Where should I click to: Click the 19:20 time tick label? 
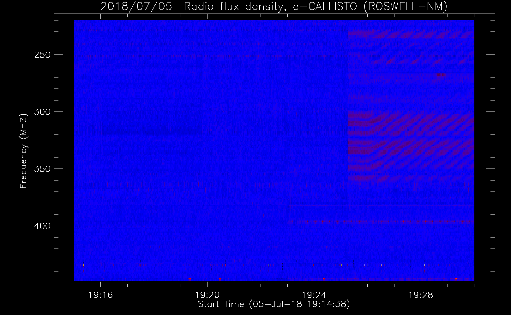(x=207, y=295)
